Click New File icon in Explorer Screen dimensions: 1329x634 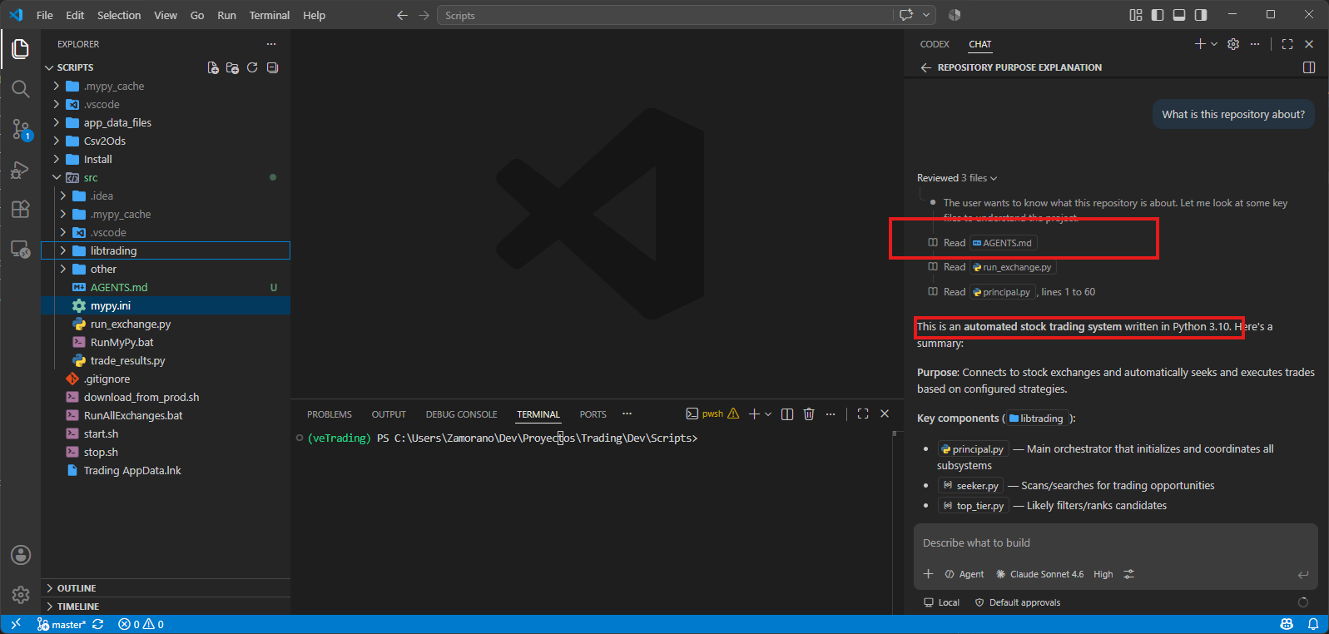pos(213,67)
